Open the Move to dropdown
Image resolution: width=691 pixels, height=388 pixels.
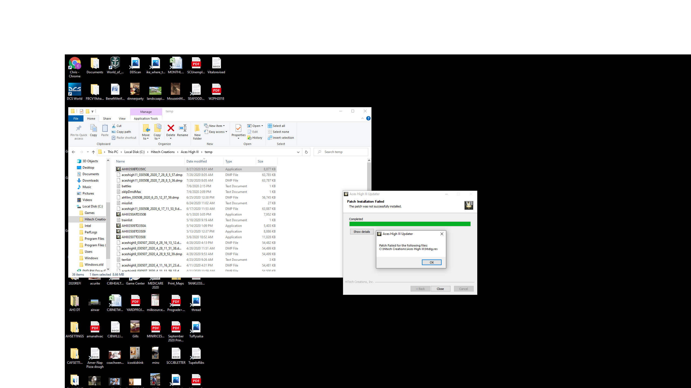point(146,132)
